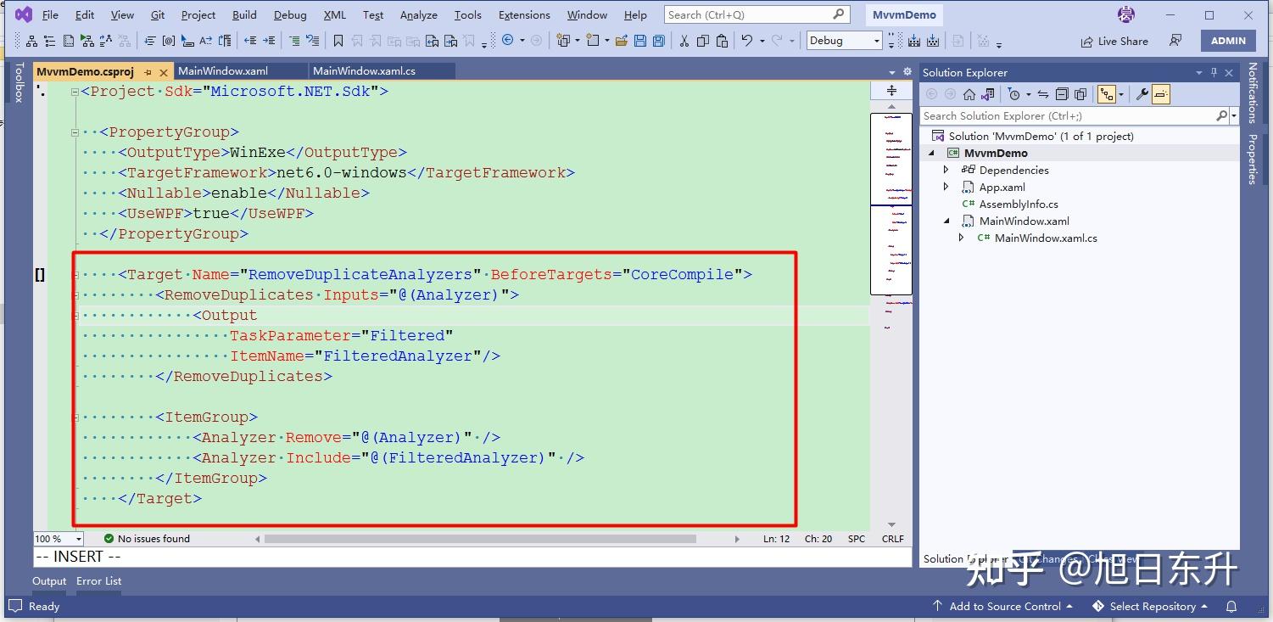The height and width of the screenshot is (622, 1273).
Task: Toggle the Show All Files button
Action: coord(1080,94)
